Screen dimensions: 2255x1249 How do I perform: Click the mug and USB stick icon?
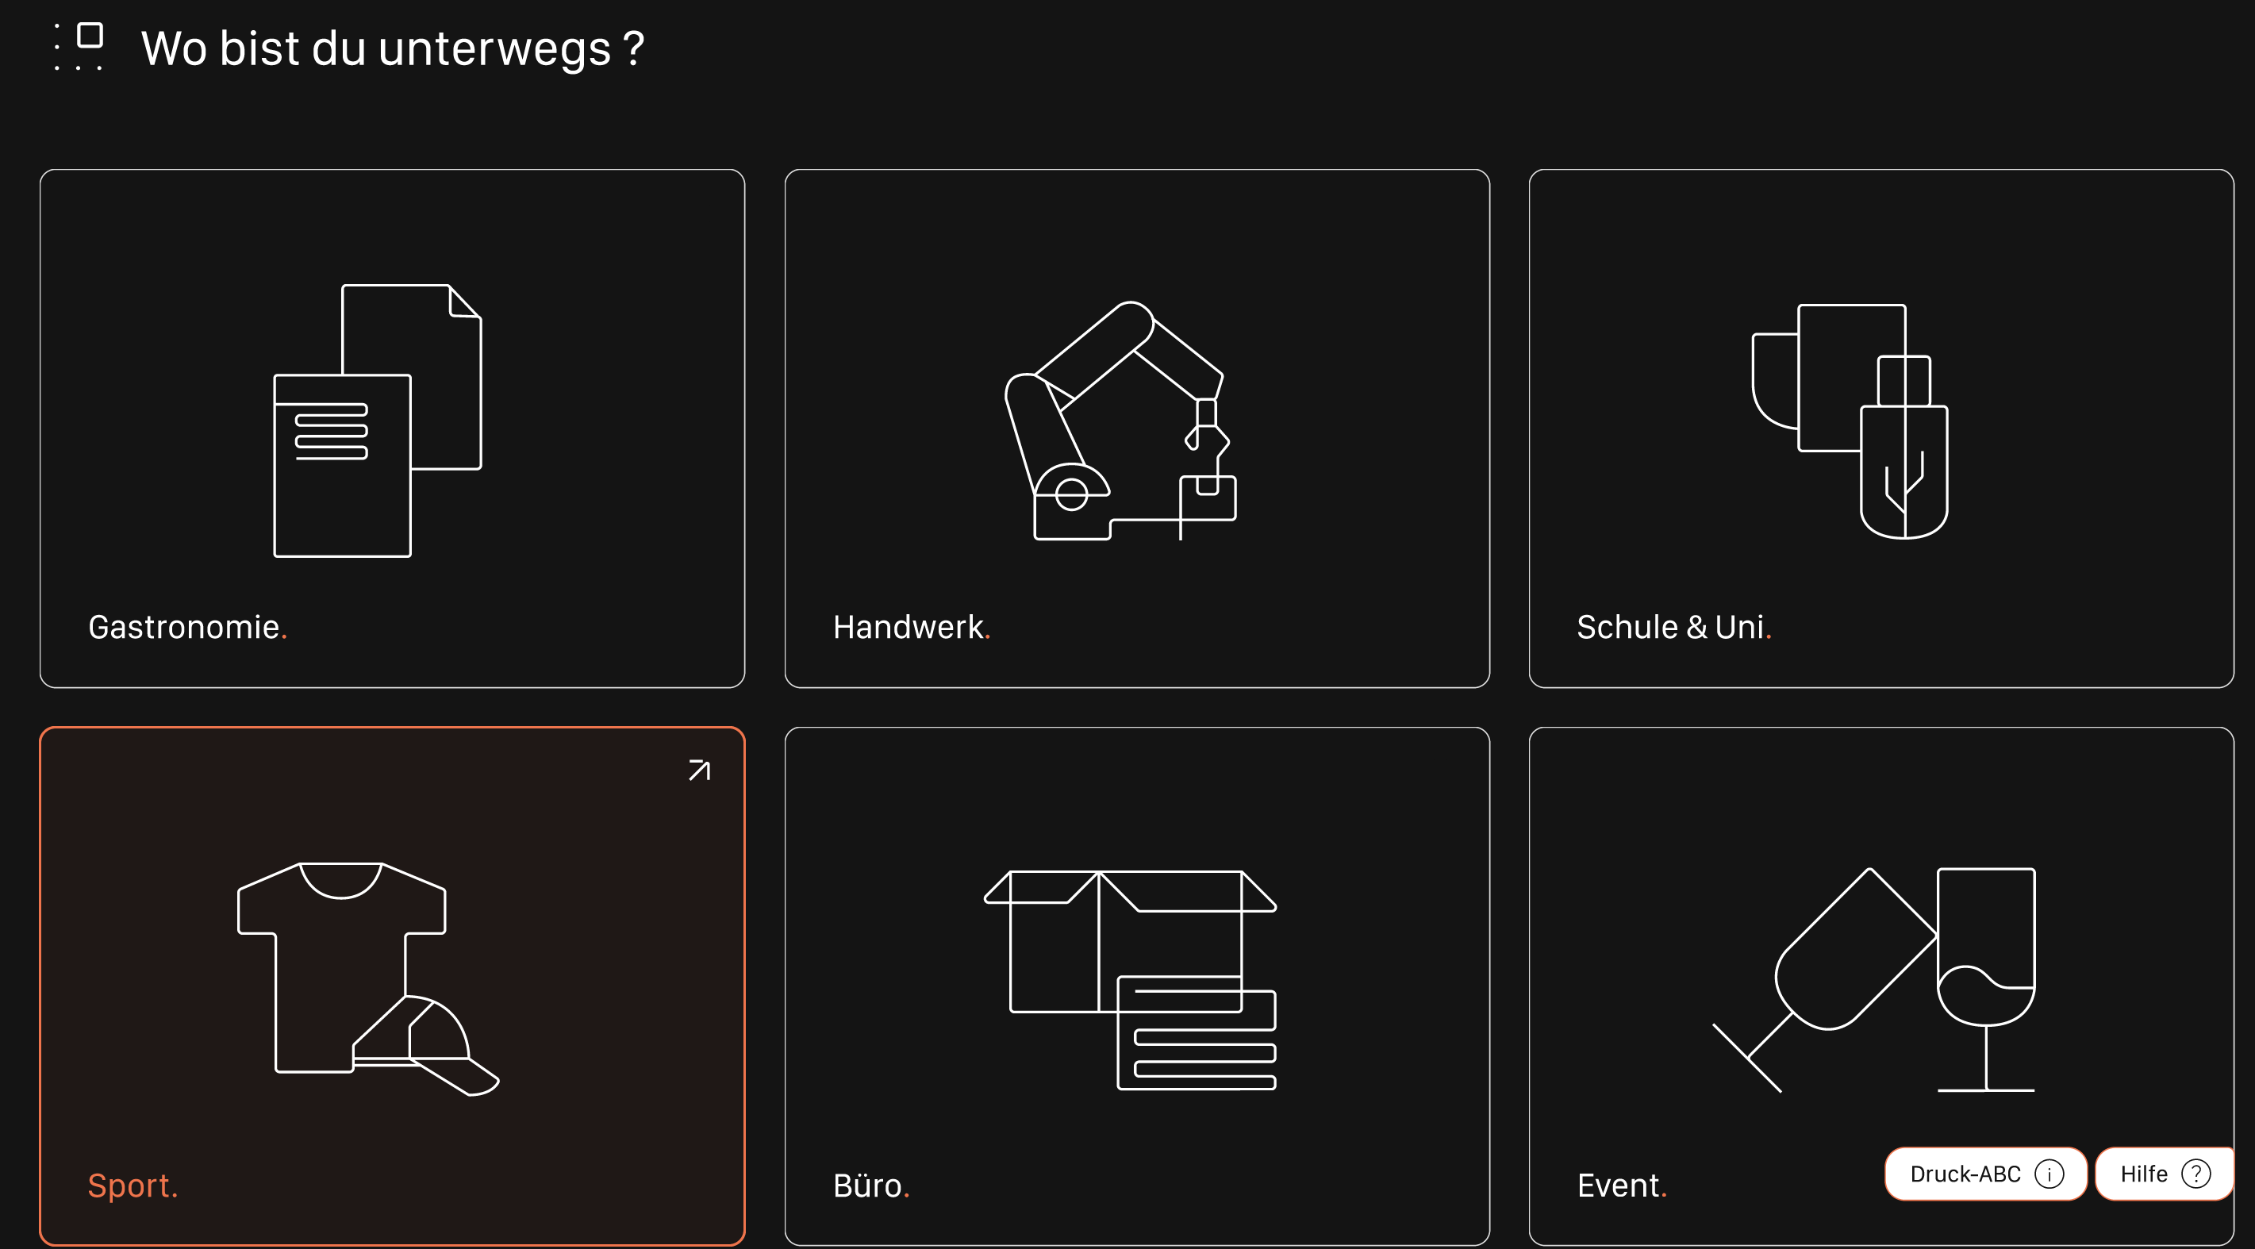[x=1850, y=421]
